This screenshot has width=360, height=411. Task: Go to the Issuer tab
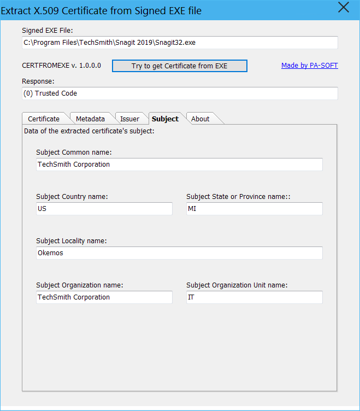[129, 119]
